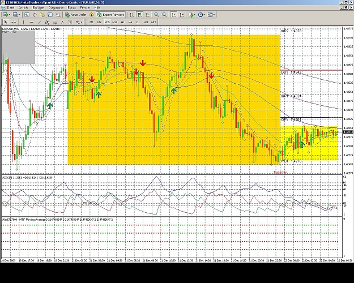Image resolution: width=354 pixels, height=283 pixels.
Task: Click the DR1 1.4343 level label
Action: pyautogui.click(x=291, y=72)
